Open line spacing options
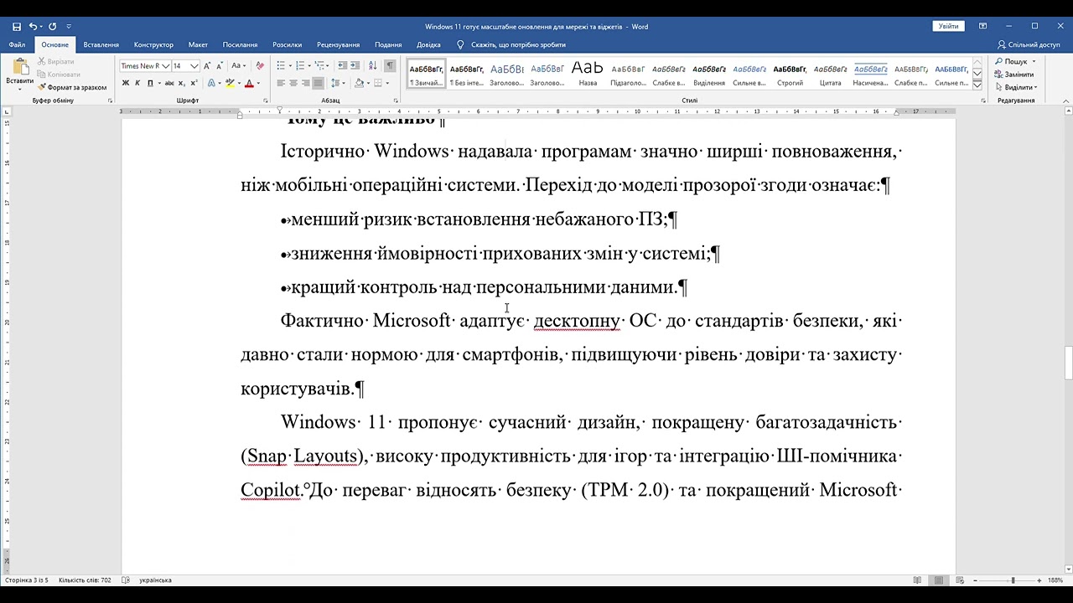 336,83
